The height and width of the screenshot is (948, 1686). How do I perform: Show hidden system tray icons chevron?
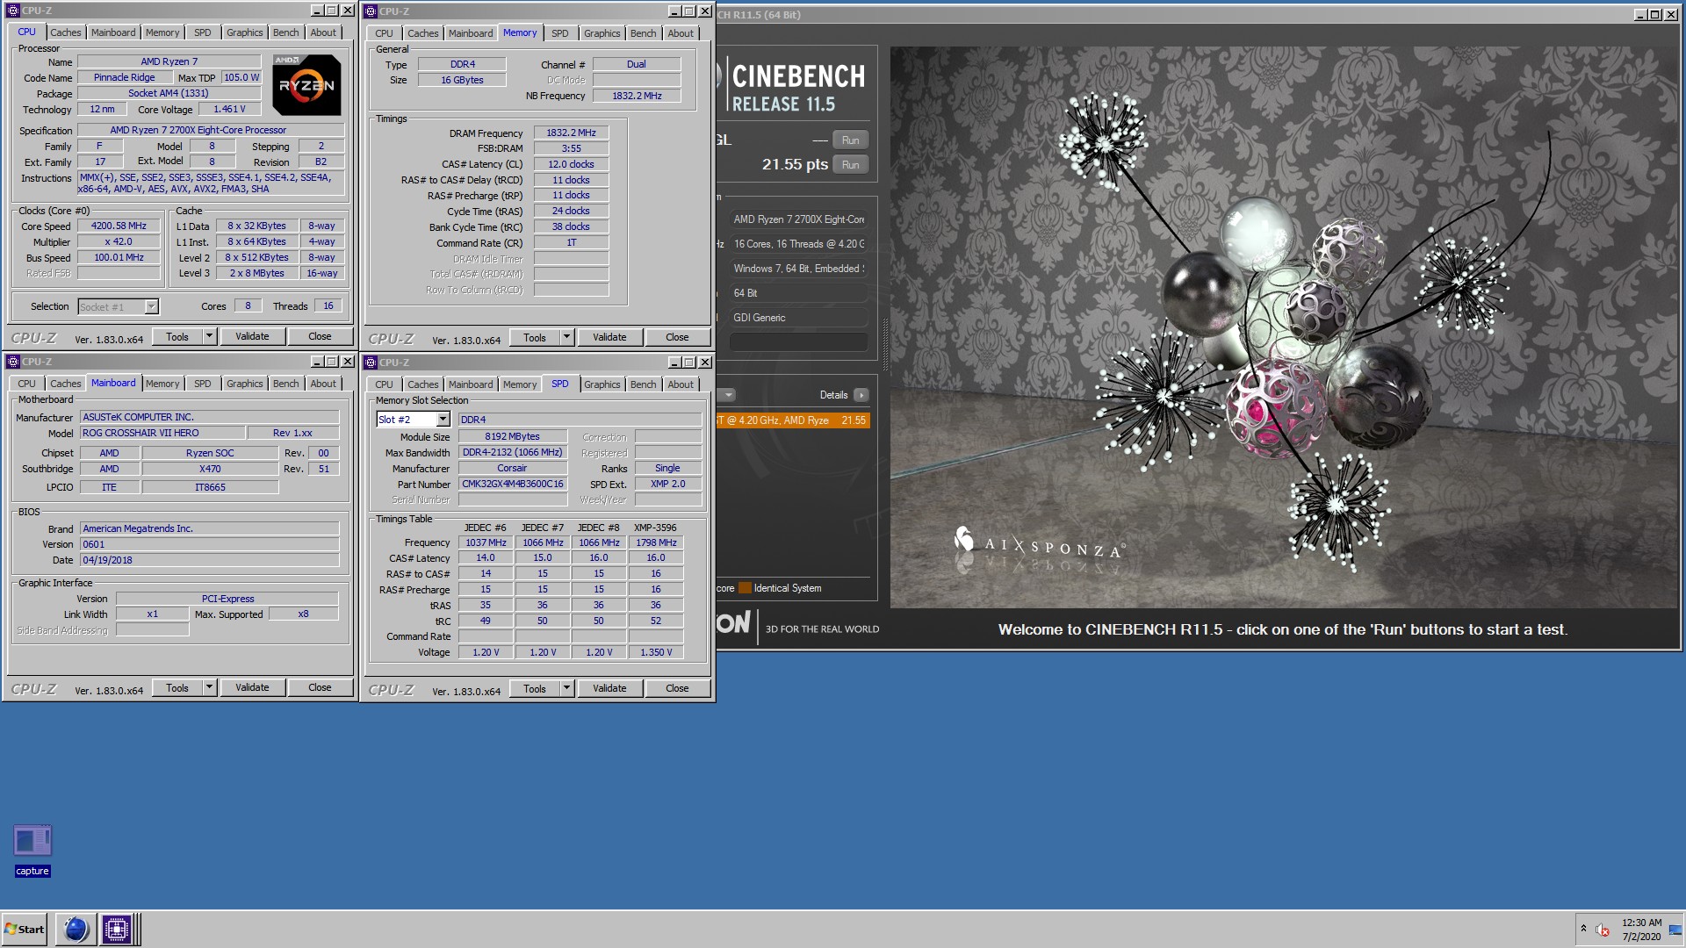(x=1583, y=929)
